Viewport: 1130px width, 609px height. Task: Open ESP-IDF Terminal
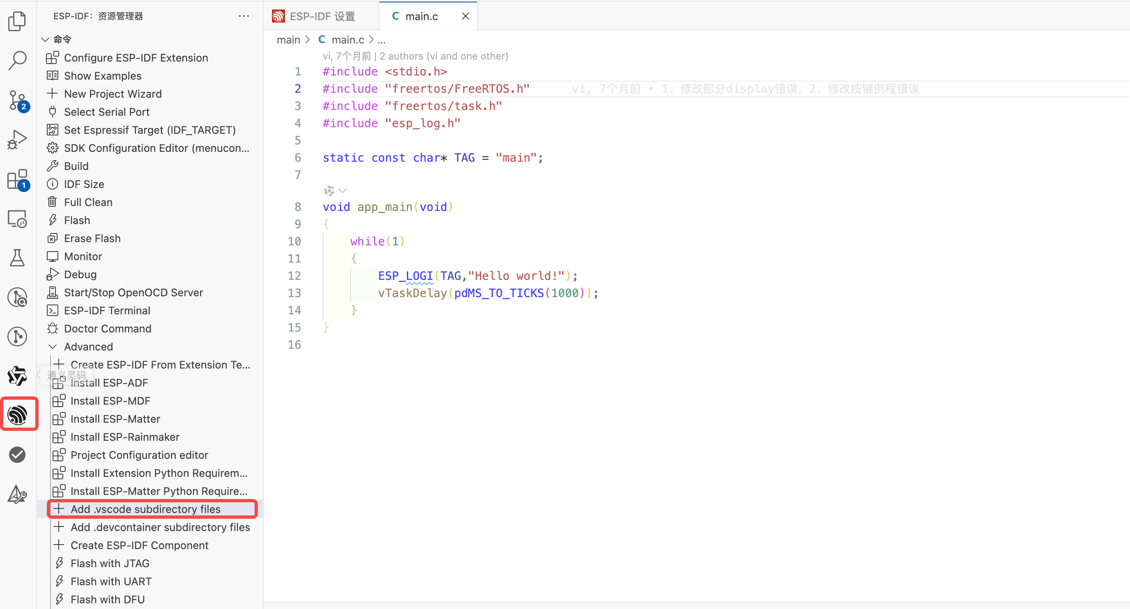coord(107,310)
